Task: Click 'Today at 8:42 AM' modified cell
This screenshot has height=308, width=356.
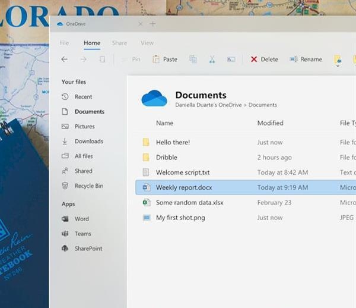Action: tap(282, 172)
